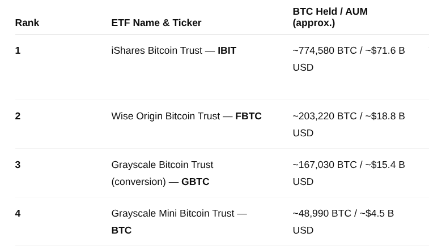Select rank number 4 cell

click(x=18, y=213)
